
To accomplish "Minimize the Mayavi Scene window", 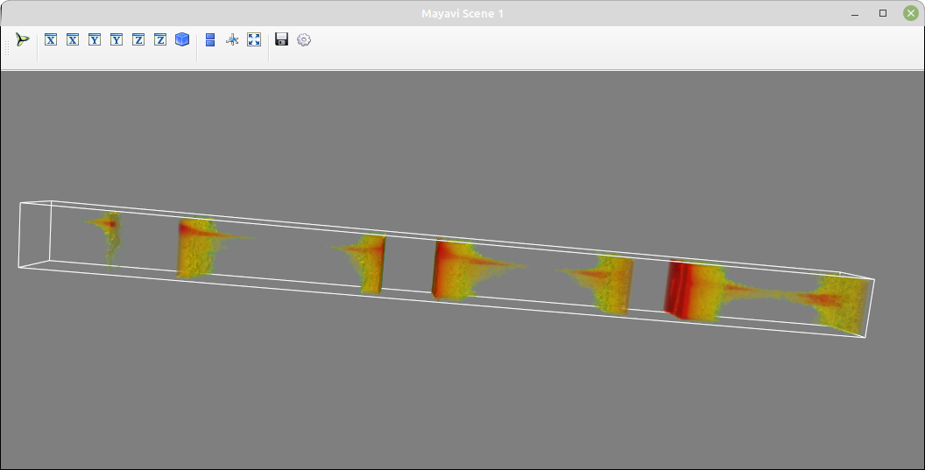I will coord(855,13).
